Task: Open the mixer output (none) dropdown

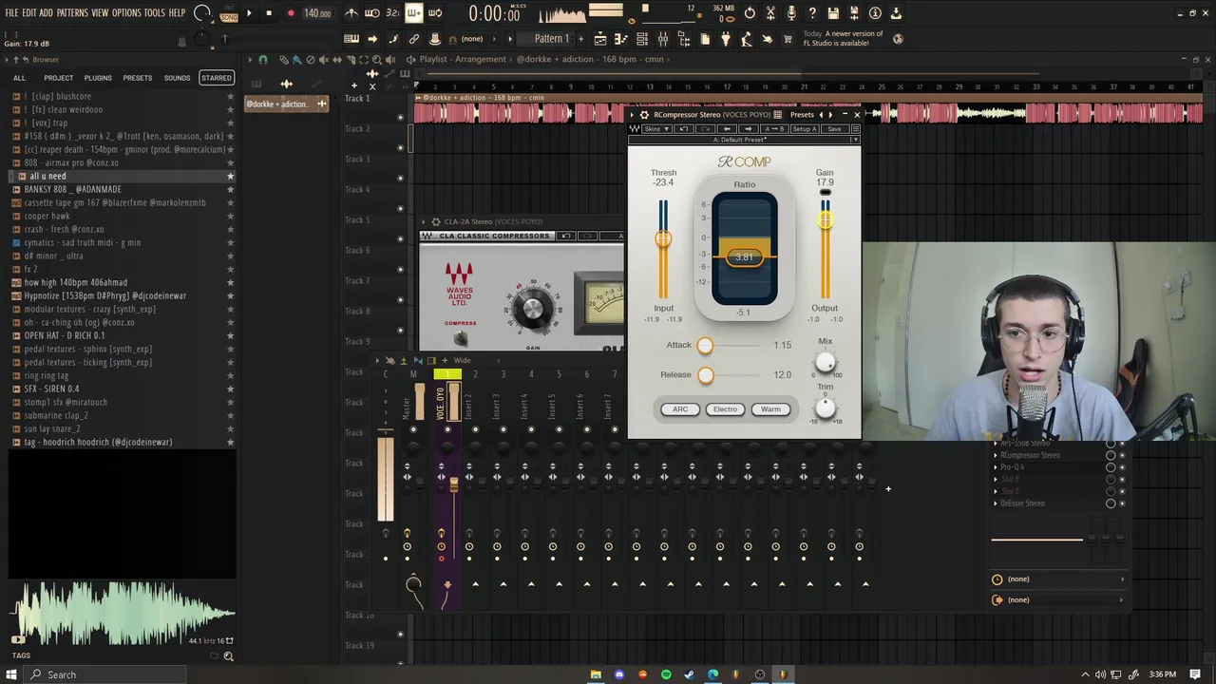Action: pyautogui.click(x=1058, y=600)
